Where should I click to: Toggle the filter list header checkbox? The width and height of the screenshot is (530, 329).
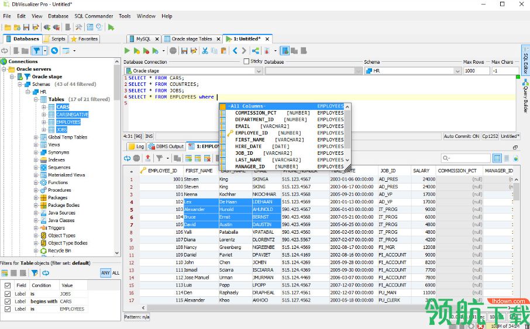(x=8, y=285)
